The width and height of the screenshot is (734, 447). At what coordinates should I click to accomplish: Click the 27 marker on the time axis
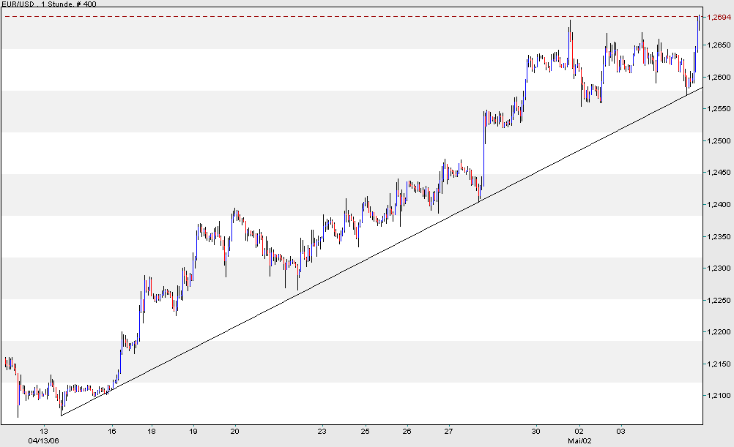[448, 430]
